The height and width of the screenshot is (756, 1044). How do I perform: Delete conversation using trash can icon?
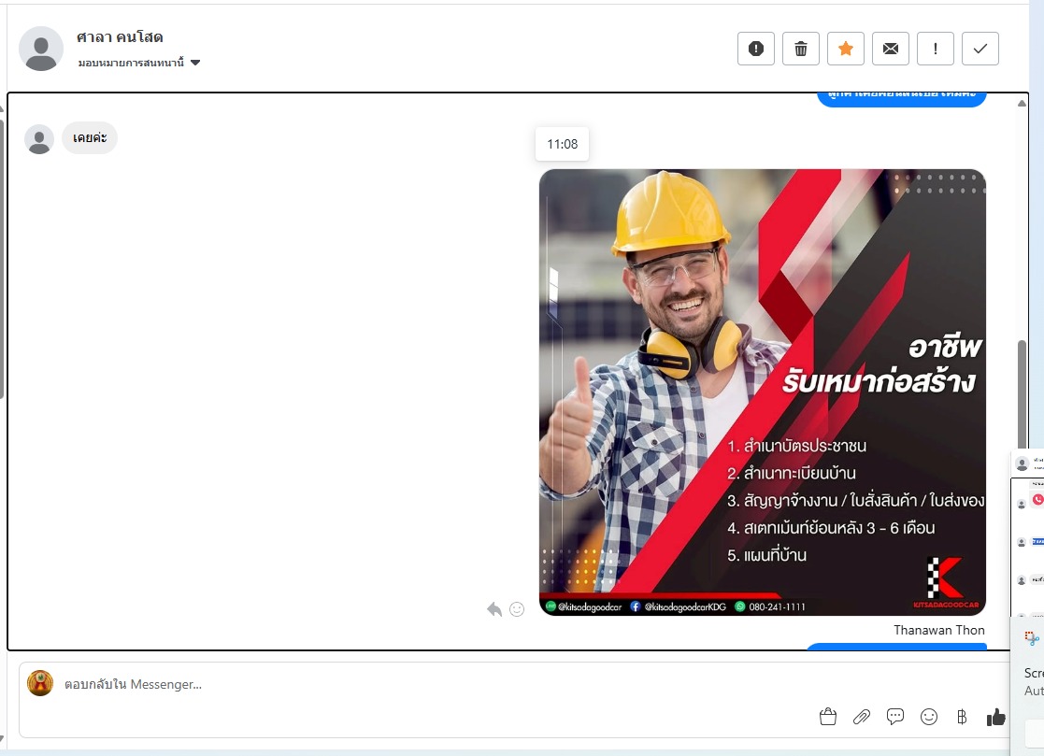point(801,49)
